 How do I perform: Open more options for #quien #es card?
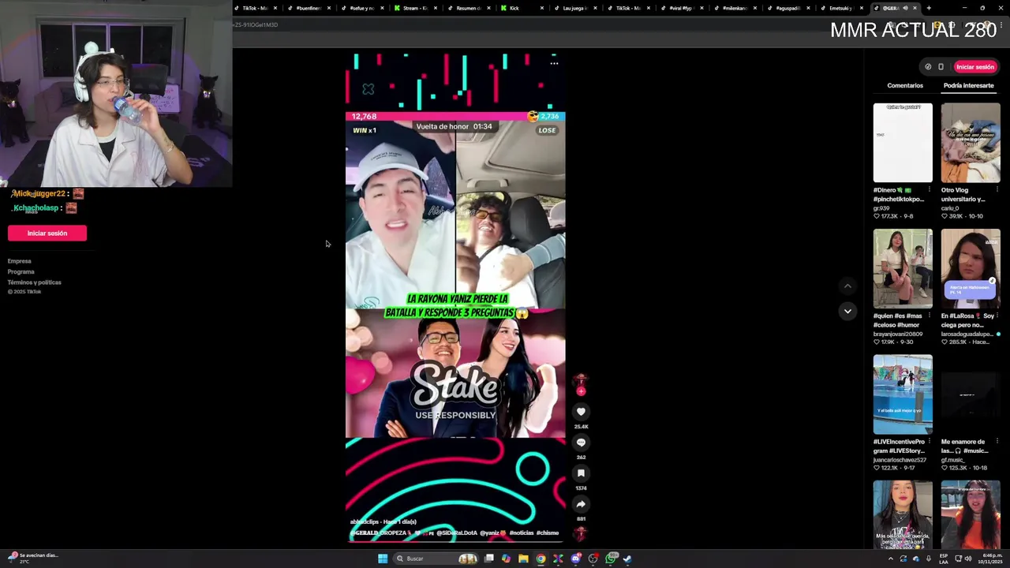pos(929,316)
